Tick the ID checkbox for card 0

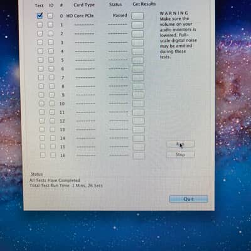pyautogui.click(x=50, y=16)
